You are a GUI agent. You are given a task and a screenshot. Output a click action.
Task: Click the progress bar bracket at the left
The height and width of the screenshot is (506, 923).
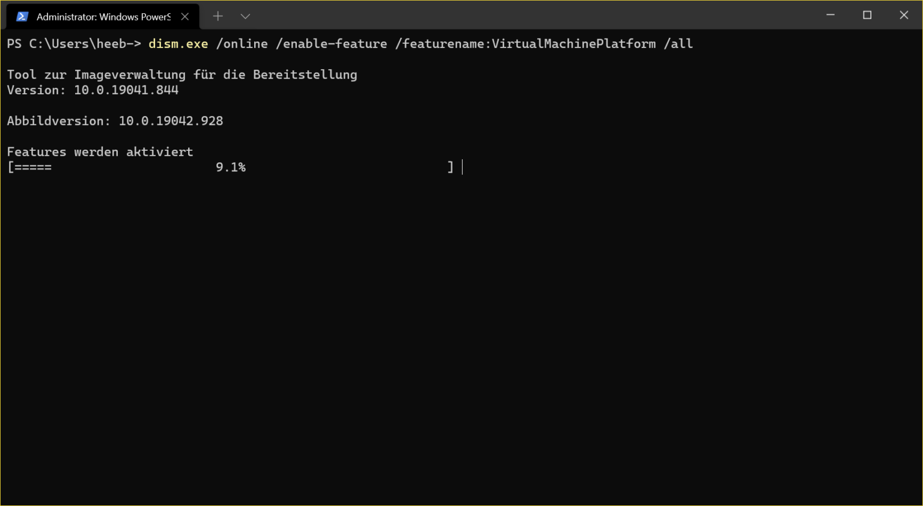click(9, 167)
